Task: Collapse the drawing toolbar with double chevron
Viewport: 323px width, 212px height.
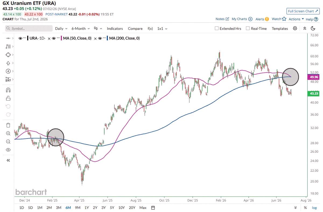Action: coord(8,160)
